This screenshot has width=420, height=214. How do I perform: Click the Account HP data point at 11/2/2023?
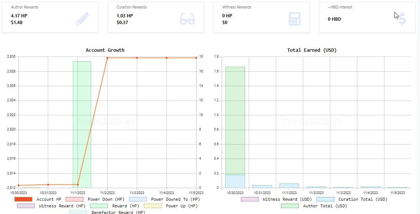[x=107, y=58]
